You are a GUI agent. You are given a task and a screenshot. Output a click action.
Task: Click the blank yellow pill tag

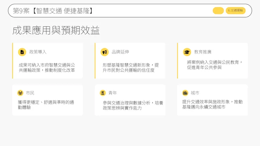tap(218, 11)
